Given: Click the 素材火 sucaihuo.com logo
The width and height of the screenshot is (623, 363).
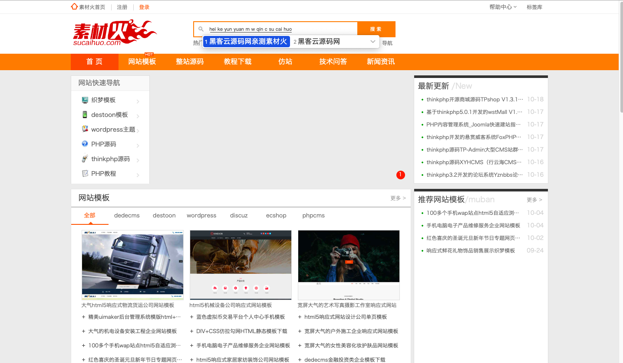Looking at the screenshot, I should 115,32.
